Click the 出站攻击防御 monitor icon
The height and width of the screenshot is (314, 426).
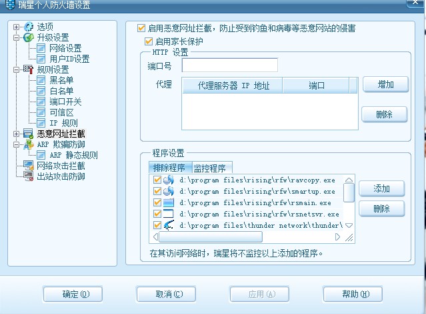tap(28, 176)
